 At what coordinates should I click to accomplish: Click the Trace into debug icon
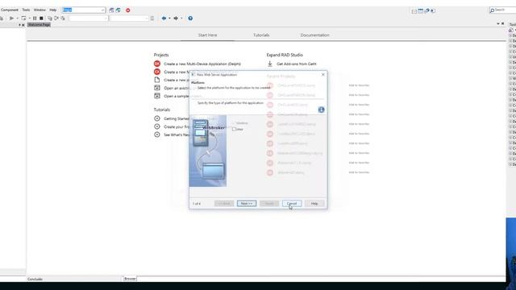(50, 19)
